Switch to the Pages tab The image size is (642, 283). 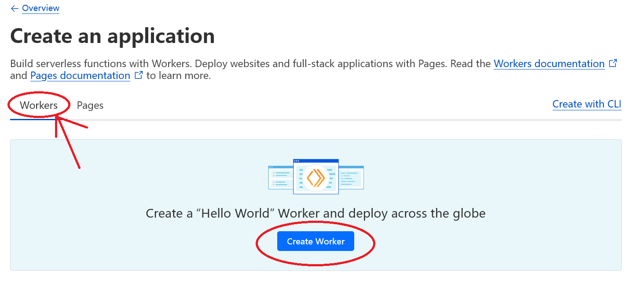[x=90, y=105]
